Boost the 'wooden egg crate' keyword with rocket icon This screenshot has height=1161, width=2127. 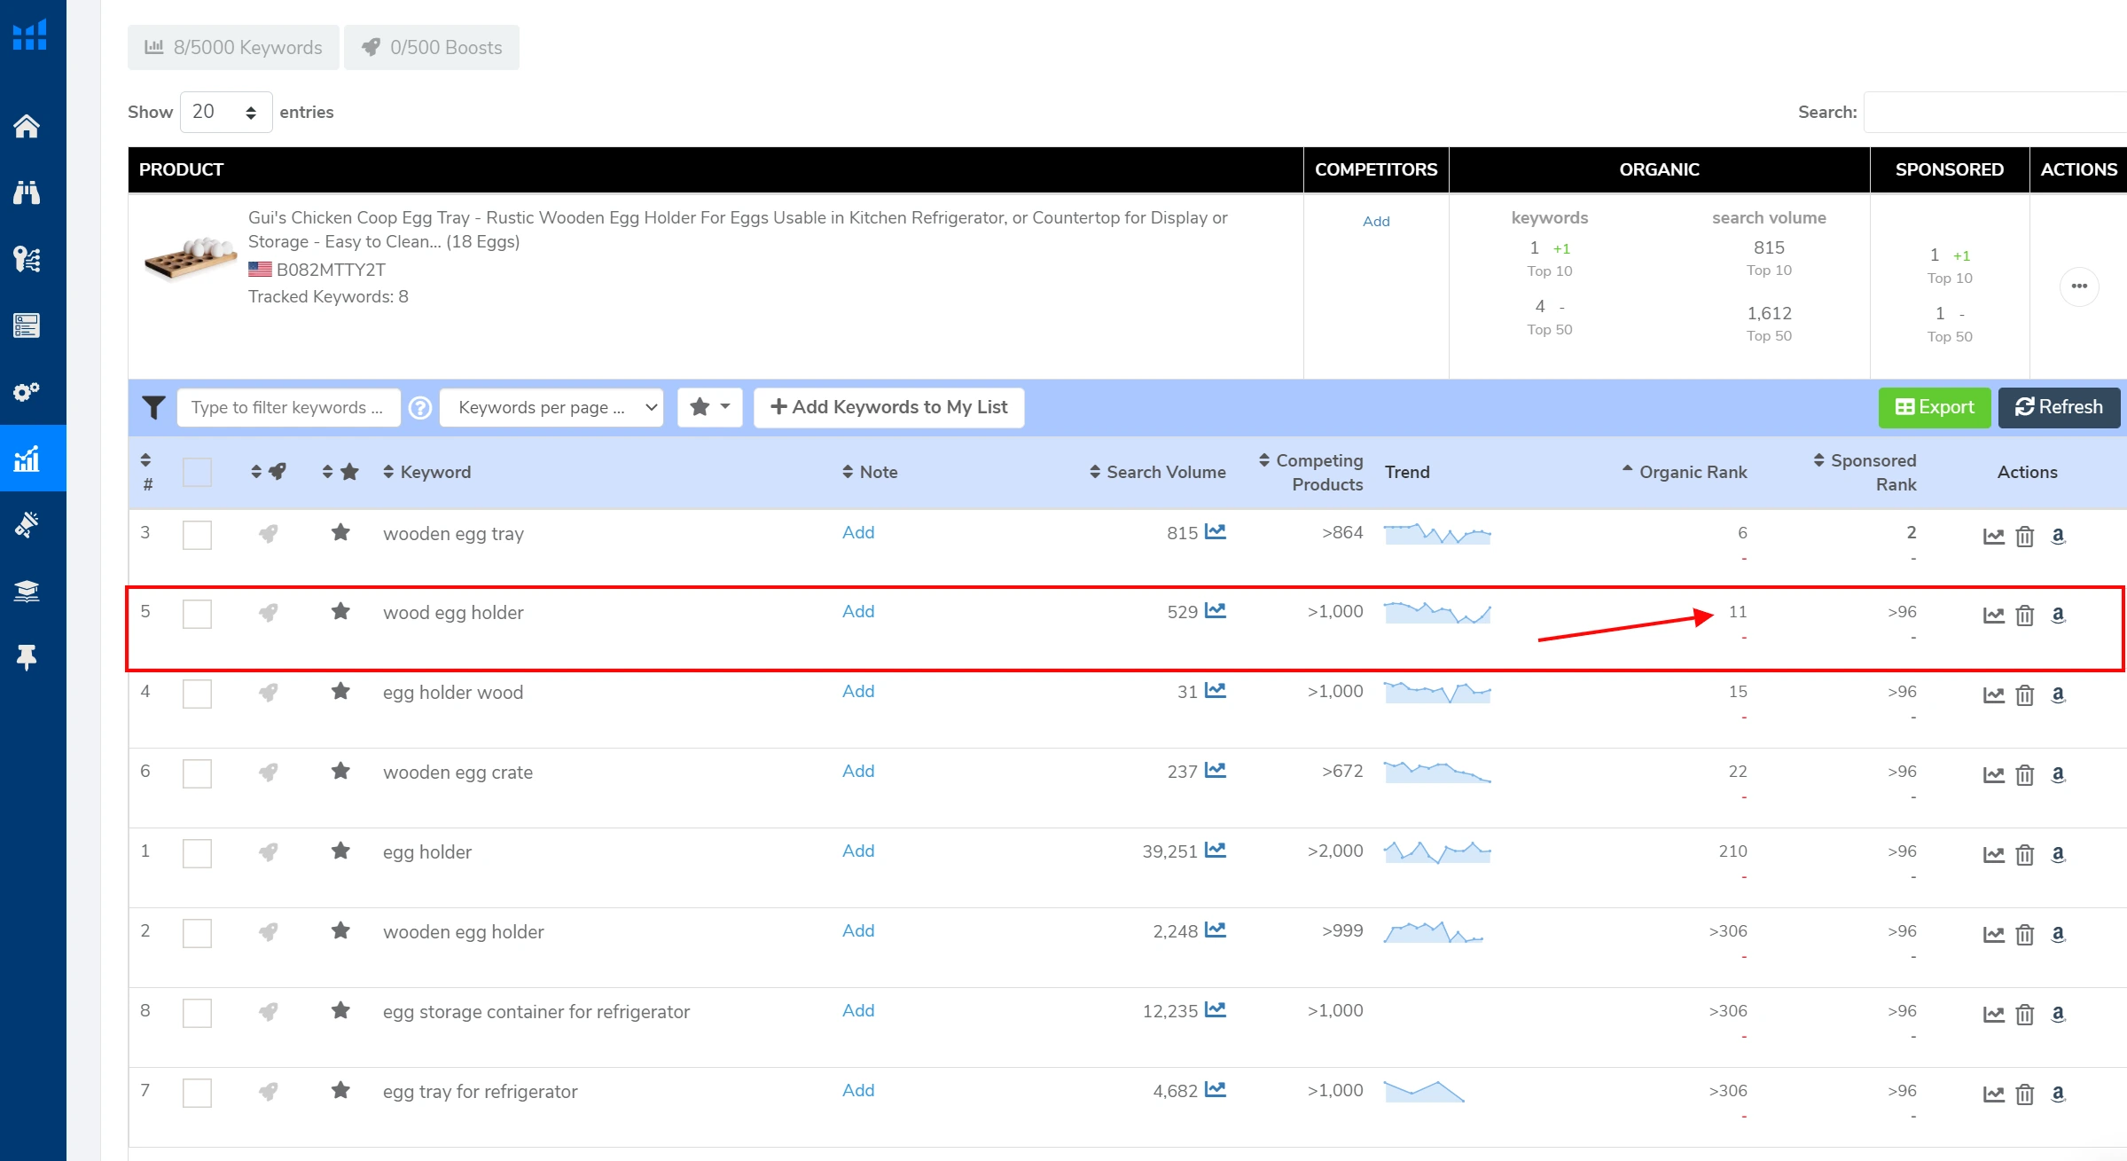click(x=268, y=773)
